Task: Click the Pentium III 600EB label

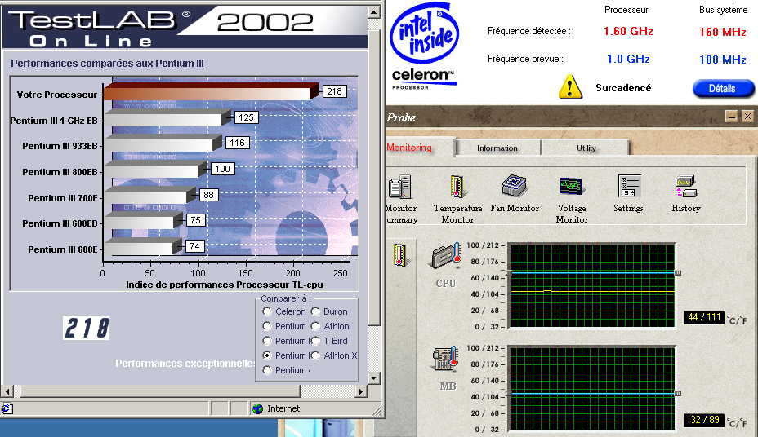Action: pyautogui.click(x=60, y=223)
